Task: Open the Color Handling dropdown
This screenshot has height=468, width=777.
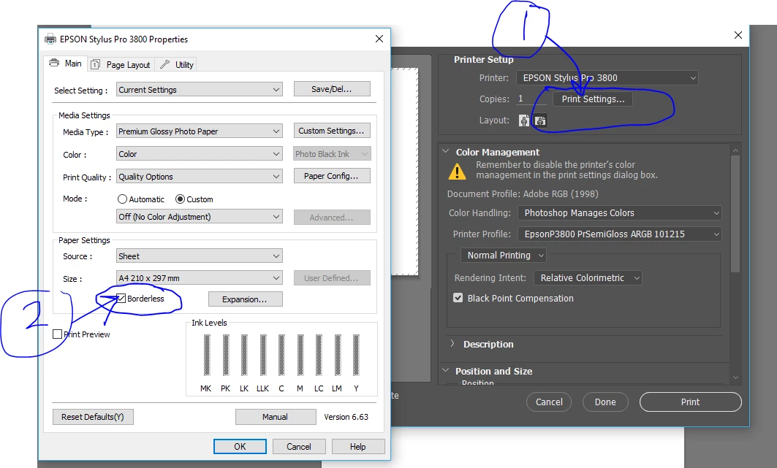Action: click(x=619, y=212)
